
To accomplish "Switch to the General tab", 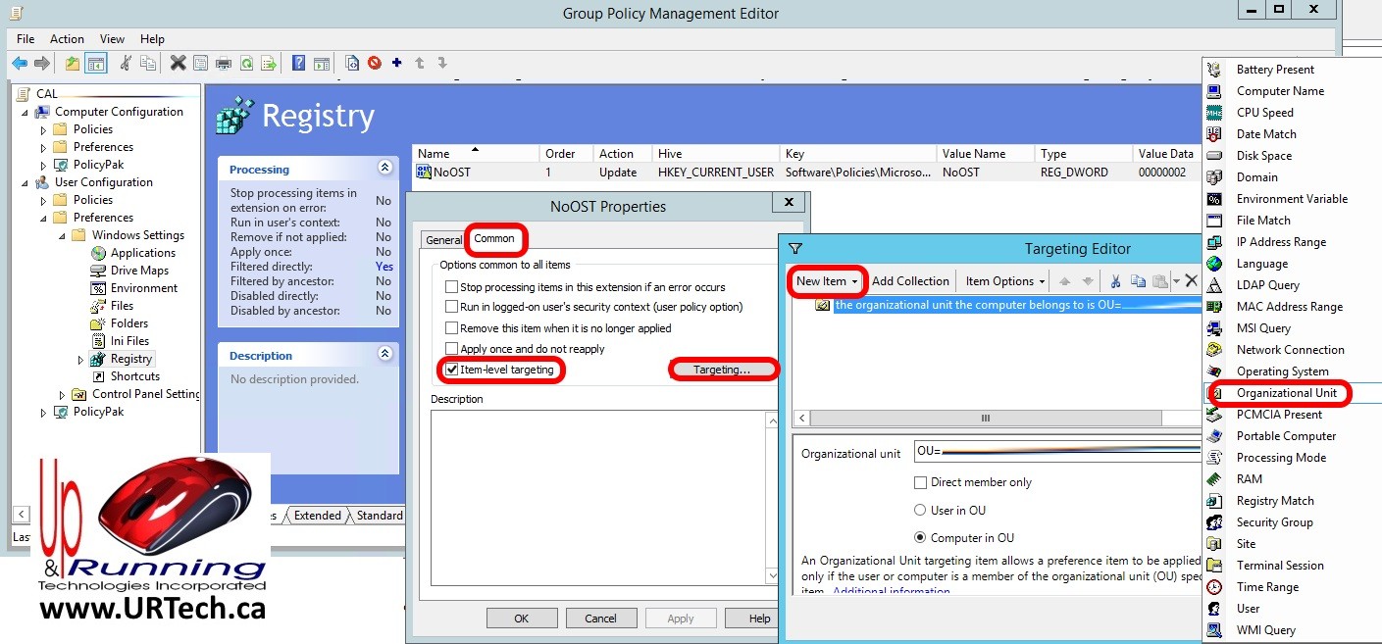I will pos(443,240).
